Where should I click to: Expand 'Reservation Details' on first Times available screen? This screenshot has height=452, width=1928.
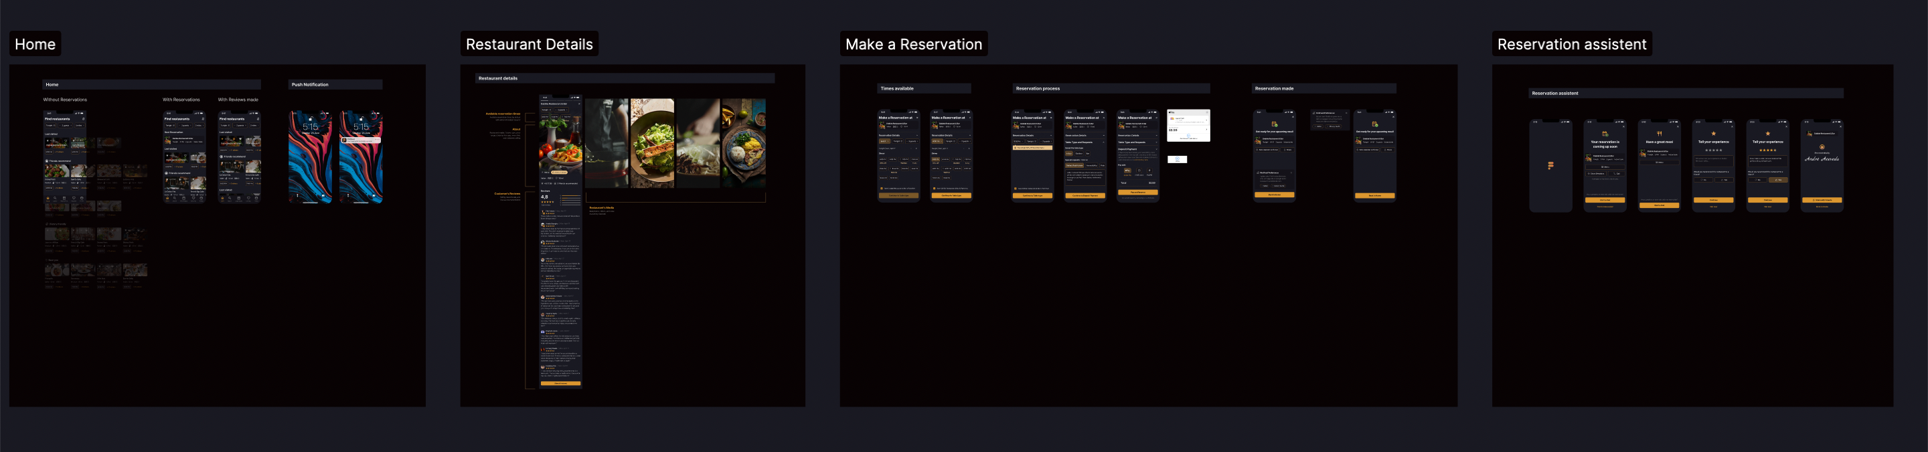click(917, 135)
